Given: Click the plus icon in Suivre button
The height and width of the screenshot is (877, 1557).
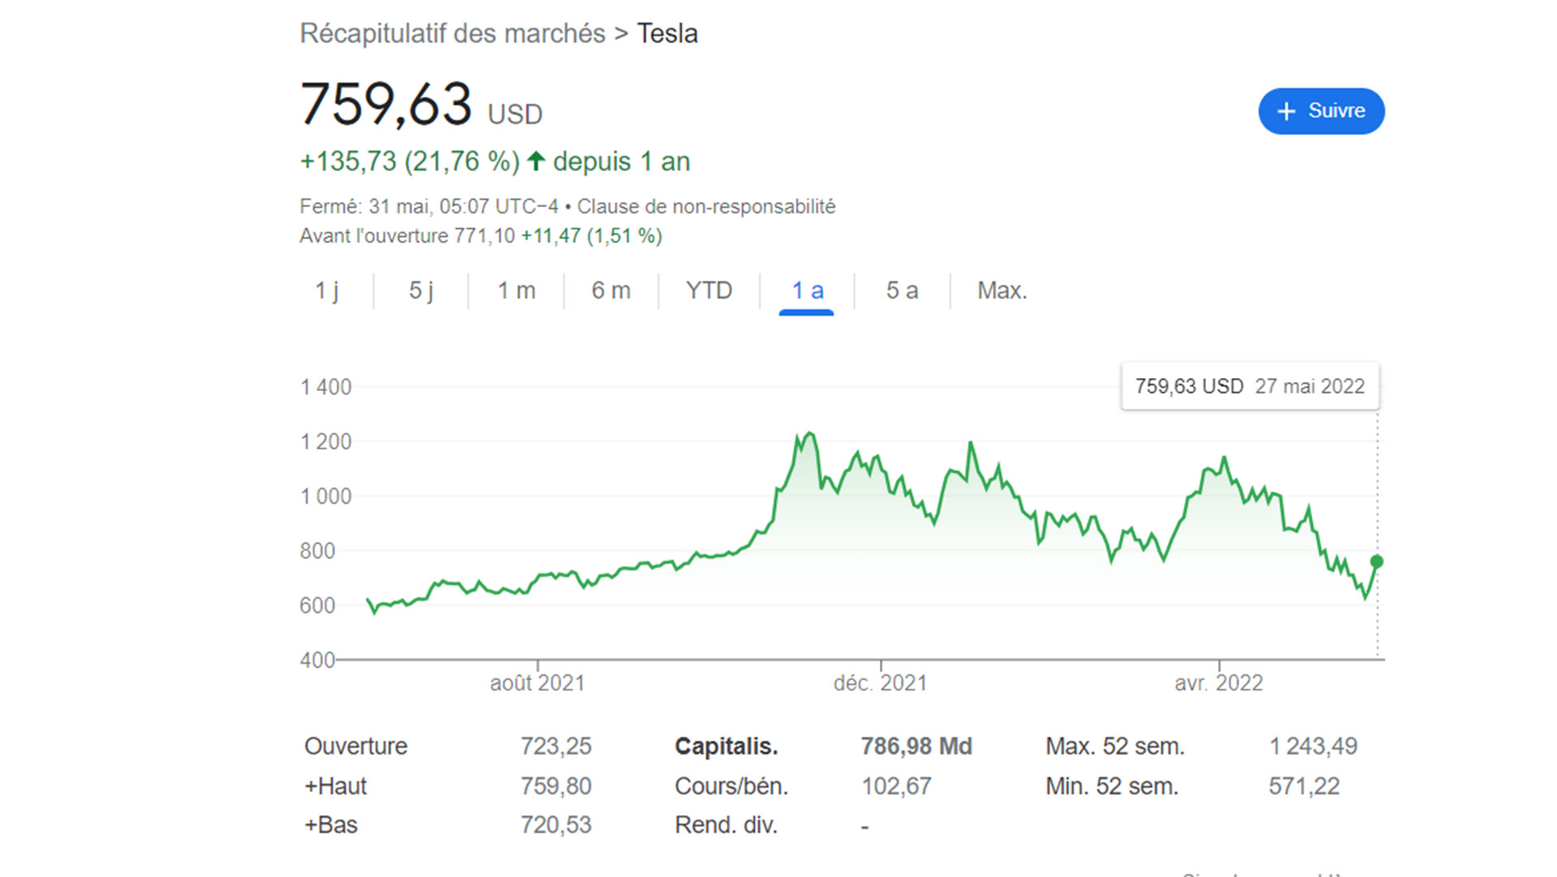Looking at the screenshot, I should click(1286, 111).
